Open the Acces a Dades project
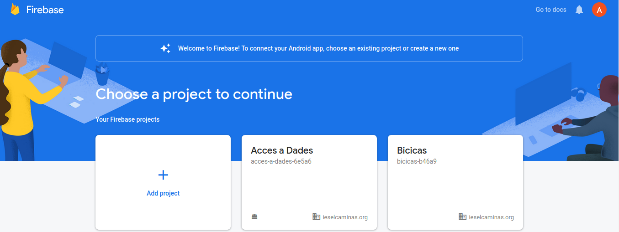This screenshot has height=232, width=619. [282, 150]
